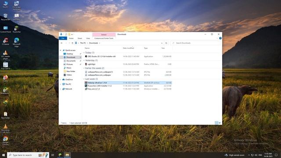Screen dimensions: 281x158
Task: Select Music in navigation pane
Action: click(x=69, y=68)
